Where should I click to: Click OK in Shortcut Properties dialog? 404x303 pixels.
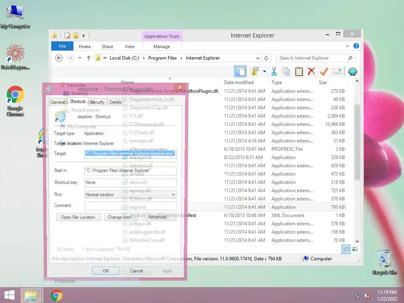click(106, 271)
